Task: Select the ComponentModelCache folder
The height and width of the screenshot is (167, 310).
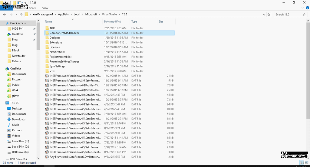Action: point(109,33)
